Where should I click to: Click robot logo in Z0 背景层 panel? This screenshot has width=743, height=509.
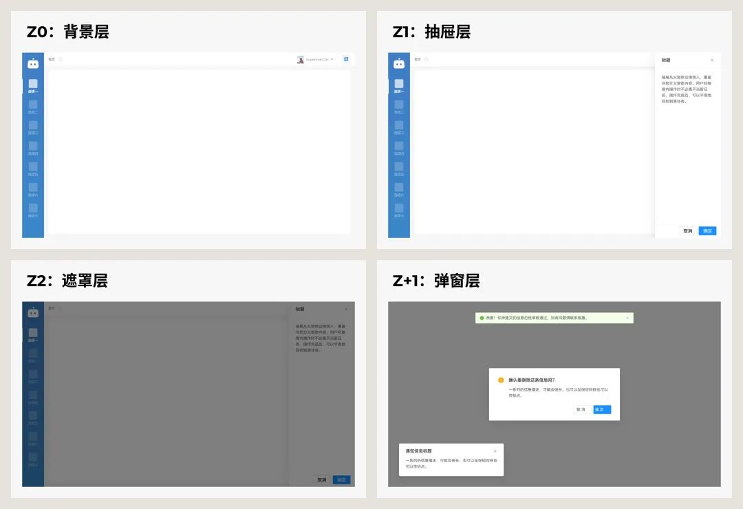(33, 63)
